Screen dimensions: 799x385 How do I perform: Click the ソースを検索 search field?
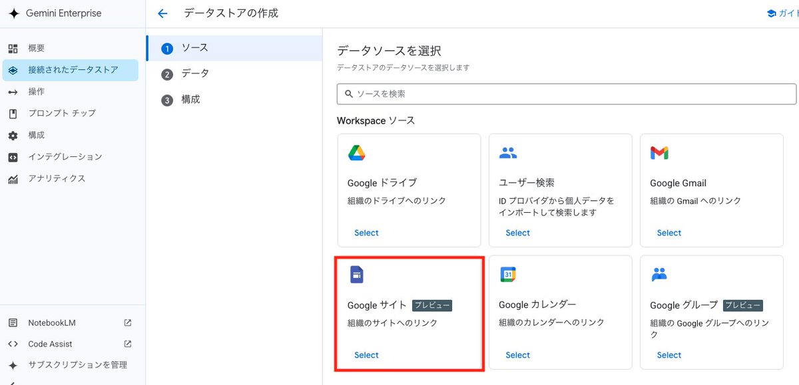click(566, 94)
